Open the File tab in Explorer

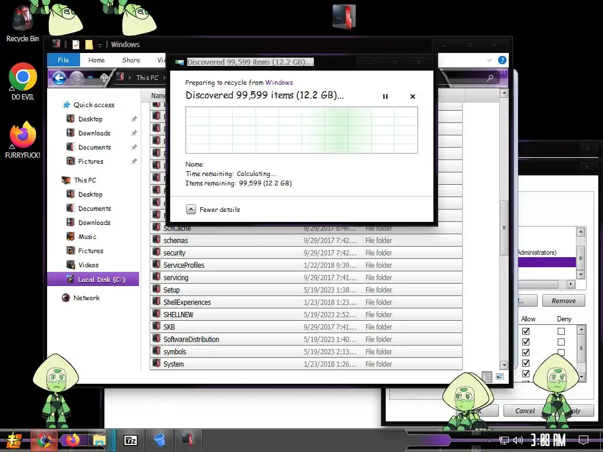[64, 60]
